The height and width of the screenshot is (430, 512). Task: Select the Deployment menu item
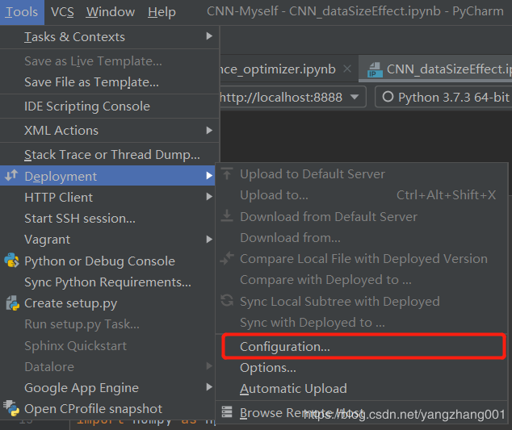coord(107,176)
